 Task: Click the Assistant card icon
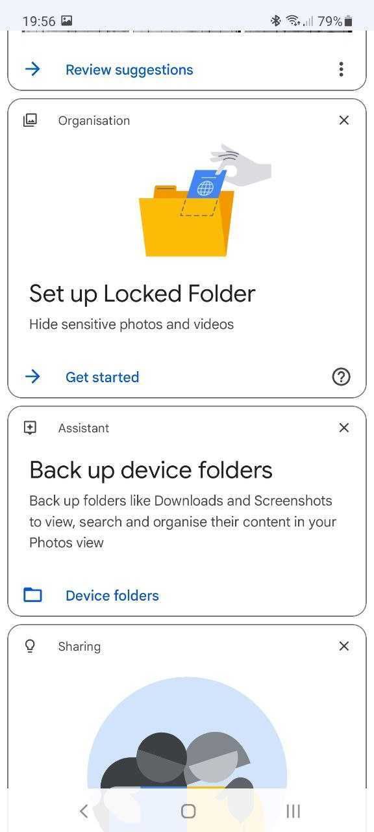coord(30,427)
